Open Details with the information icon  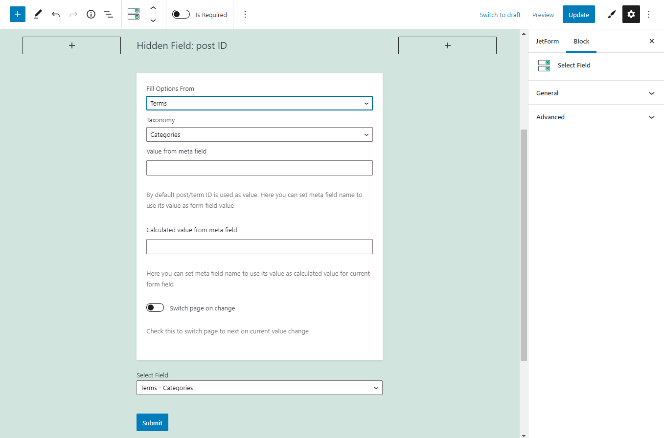click(91, 14)
